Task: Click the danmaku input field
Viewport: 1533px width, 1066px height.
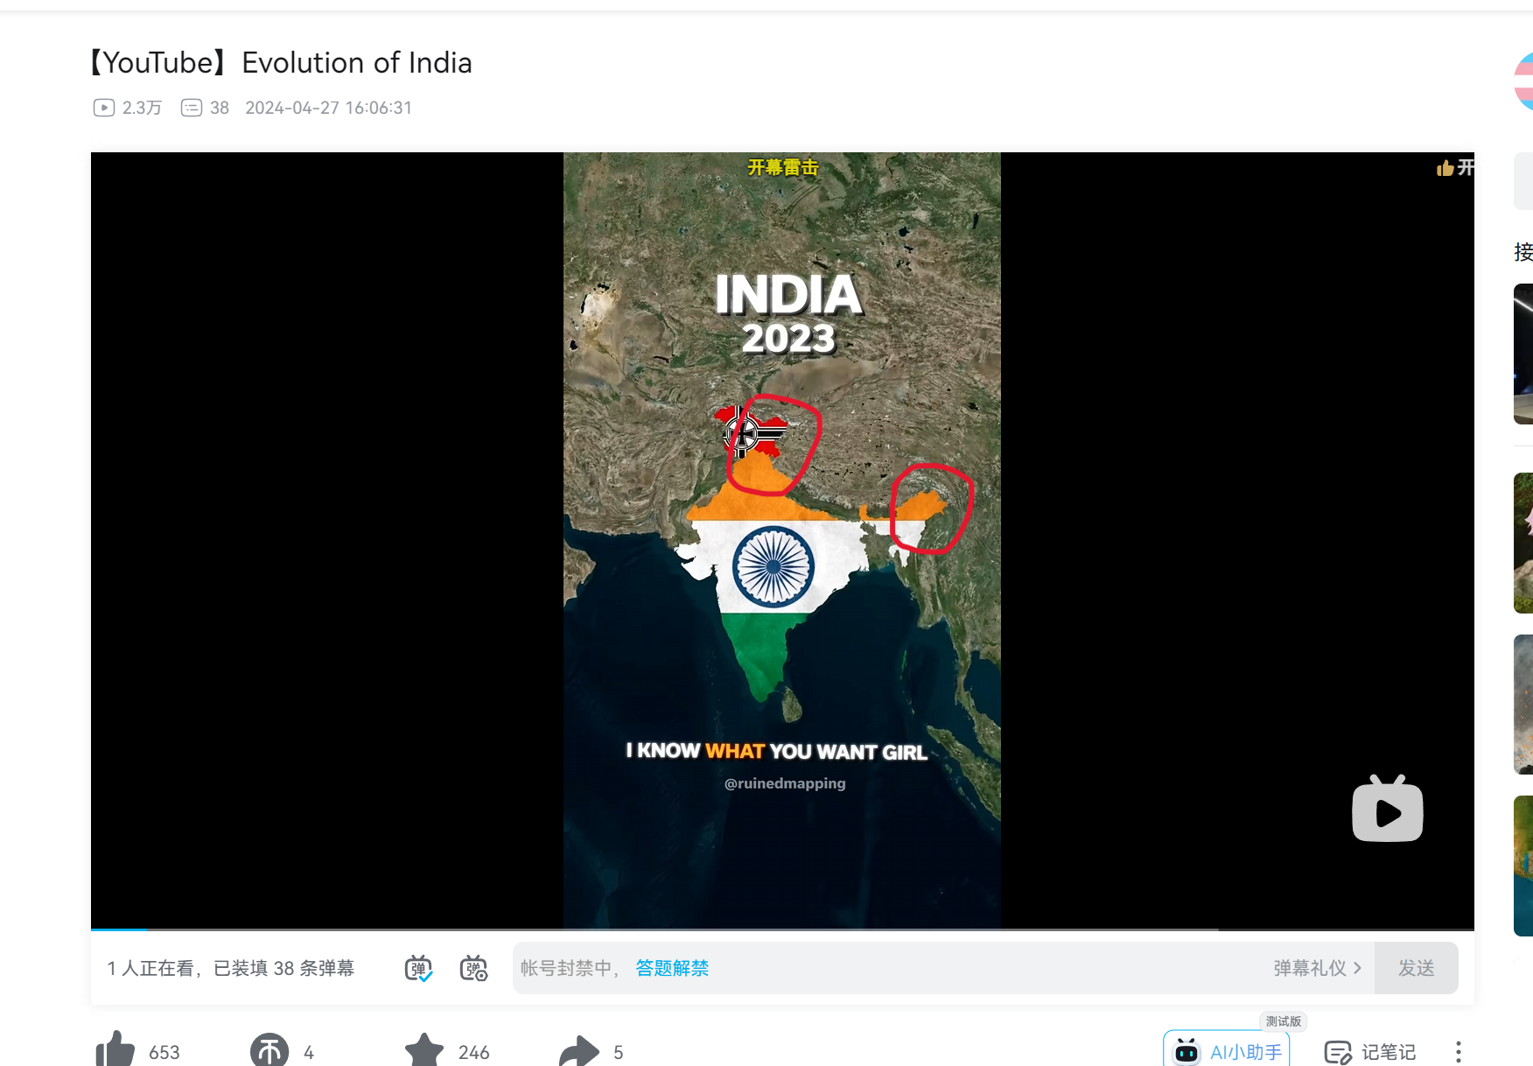Action: click(962, 968)
